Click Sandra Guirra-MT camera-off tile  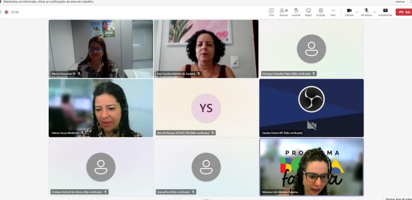click(x=312, y=108)
